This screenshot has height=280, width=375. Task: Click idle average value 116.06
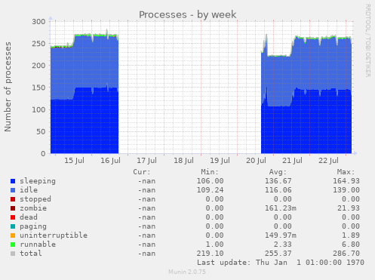pyautogui.click(x=278, y=190)
